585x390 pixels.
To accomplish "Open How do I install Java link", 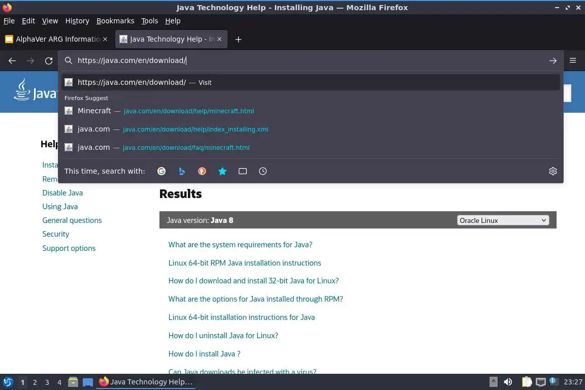I will pyautogui.click(x=205, y=354).
